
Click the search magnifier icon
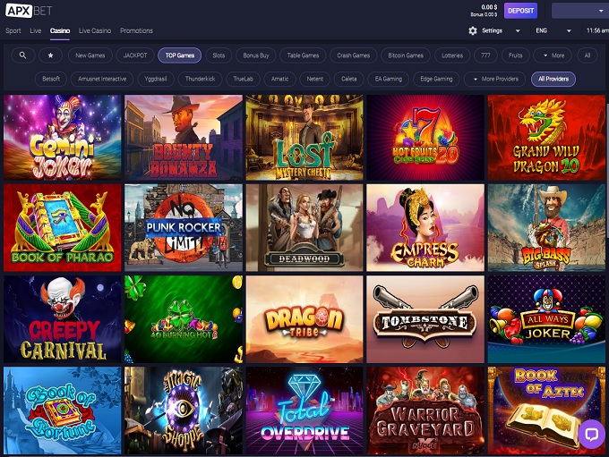pyautogui.click(x=22, y=55)
